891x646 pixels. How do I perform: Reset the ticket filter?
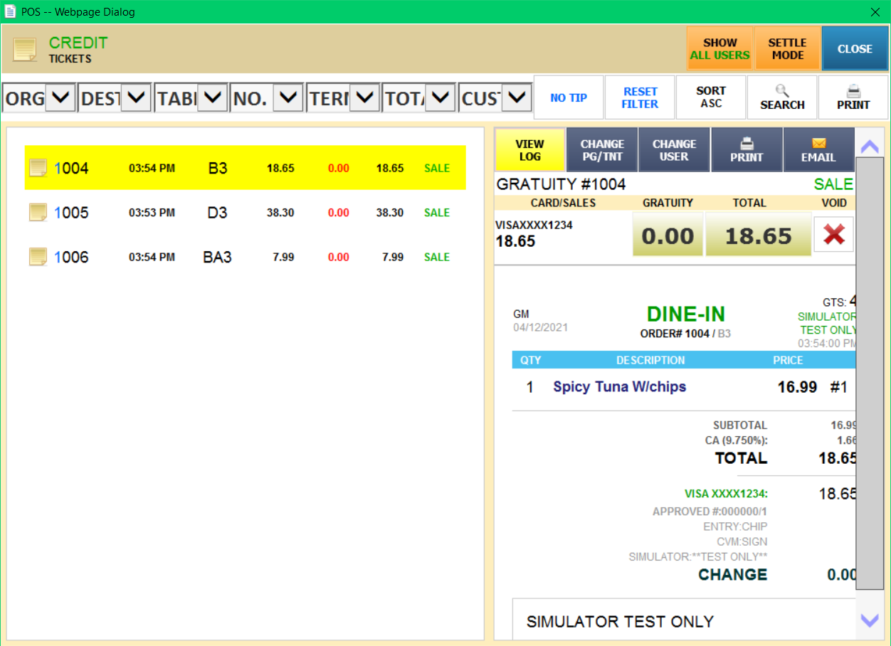coord(640,97)
